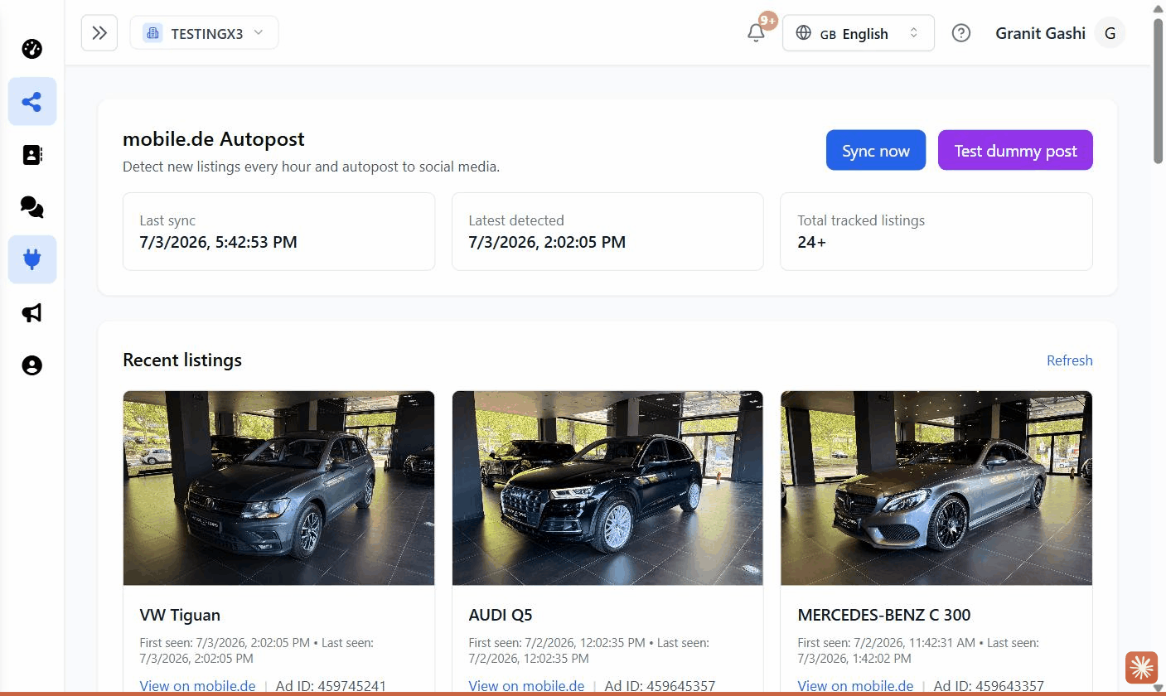The image size is (1166, 696).
Task: Open the GB English language dropdown
Action: click(x=858, y=33)
